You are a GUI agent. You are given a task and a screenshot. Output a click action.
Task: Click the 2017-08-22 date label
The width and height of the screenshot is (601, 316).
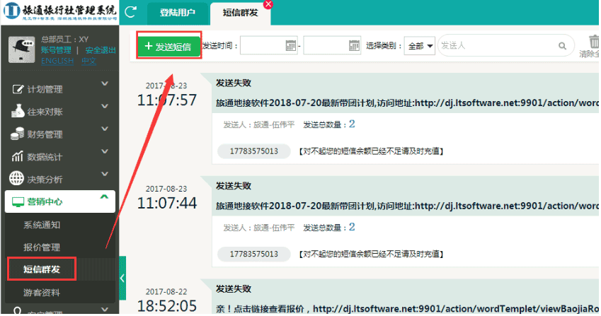tap(166, 292)
